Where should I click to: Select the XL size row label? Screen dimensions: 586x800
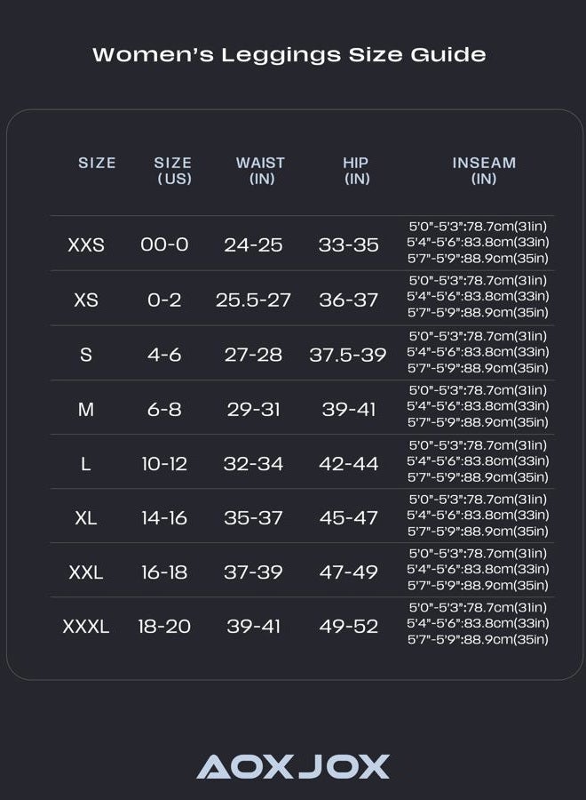(86, 518)
